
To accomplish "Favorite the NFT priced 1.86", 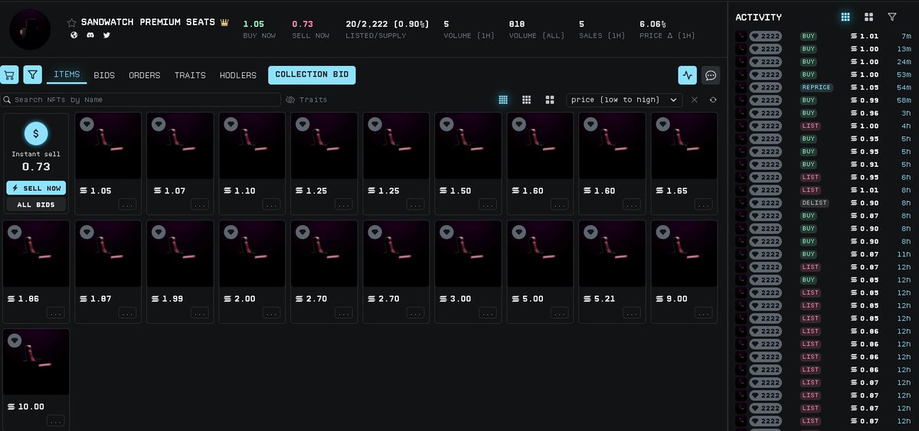I will click(15, 232).
